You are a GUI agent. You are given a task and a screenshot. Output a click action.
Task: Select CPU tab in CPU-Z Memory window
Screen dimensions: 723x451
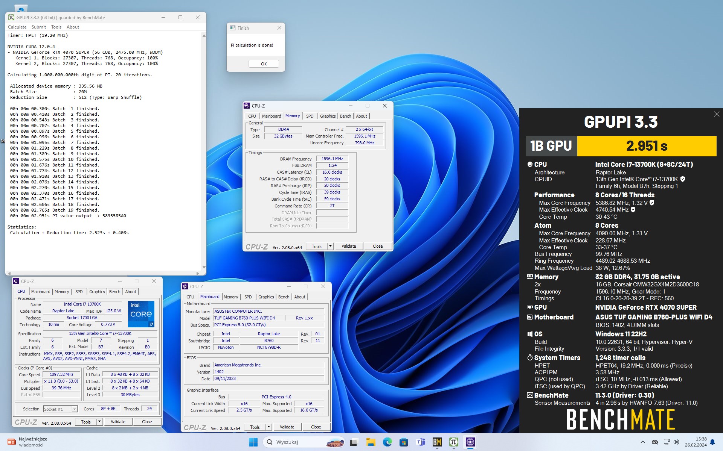coord(252,116)
